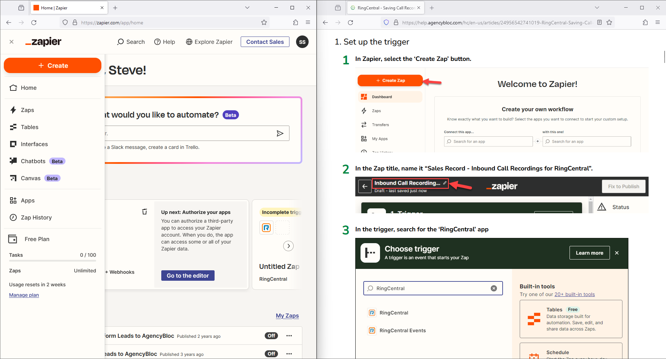Open more options for the Published 3 years ago Zap
This screenshot has width=666, height=359.
tap(289, 354)
